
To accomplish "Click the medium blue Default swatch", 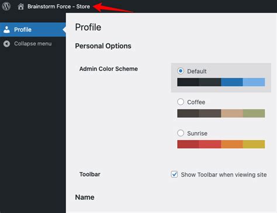I will [x=232, y=82].
